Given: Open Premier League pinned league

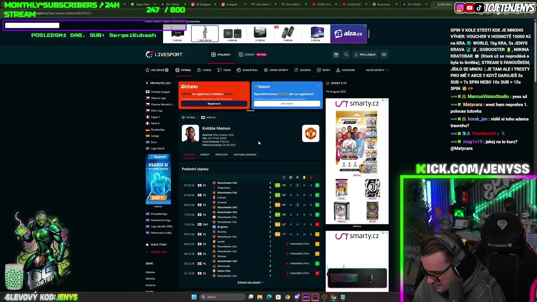Looking at the screenshot, I should 158,92.
